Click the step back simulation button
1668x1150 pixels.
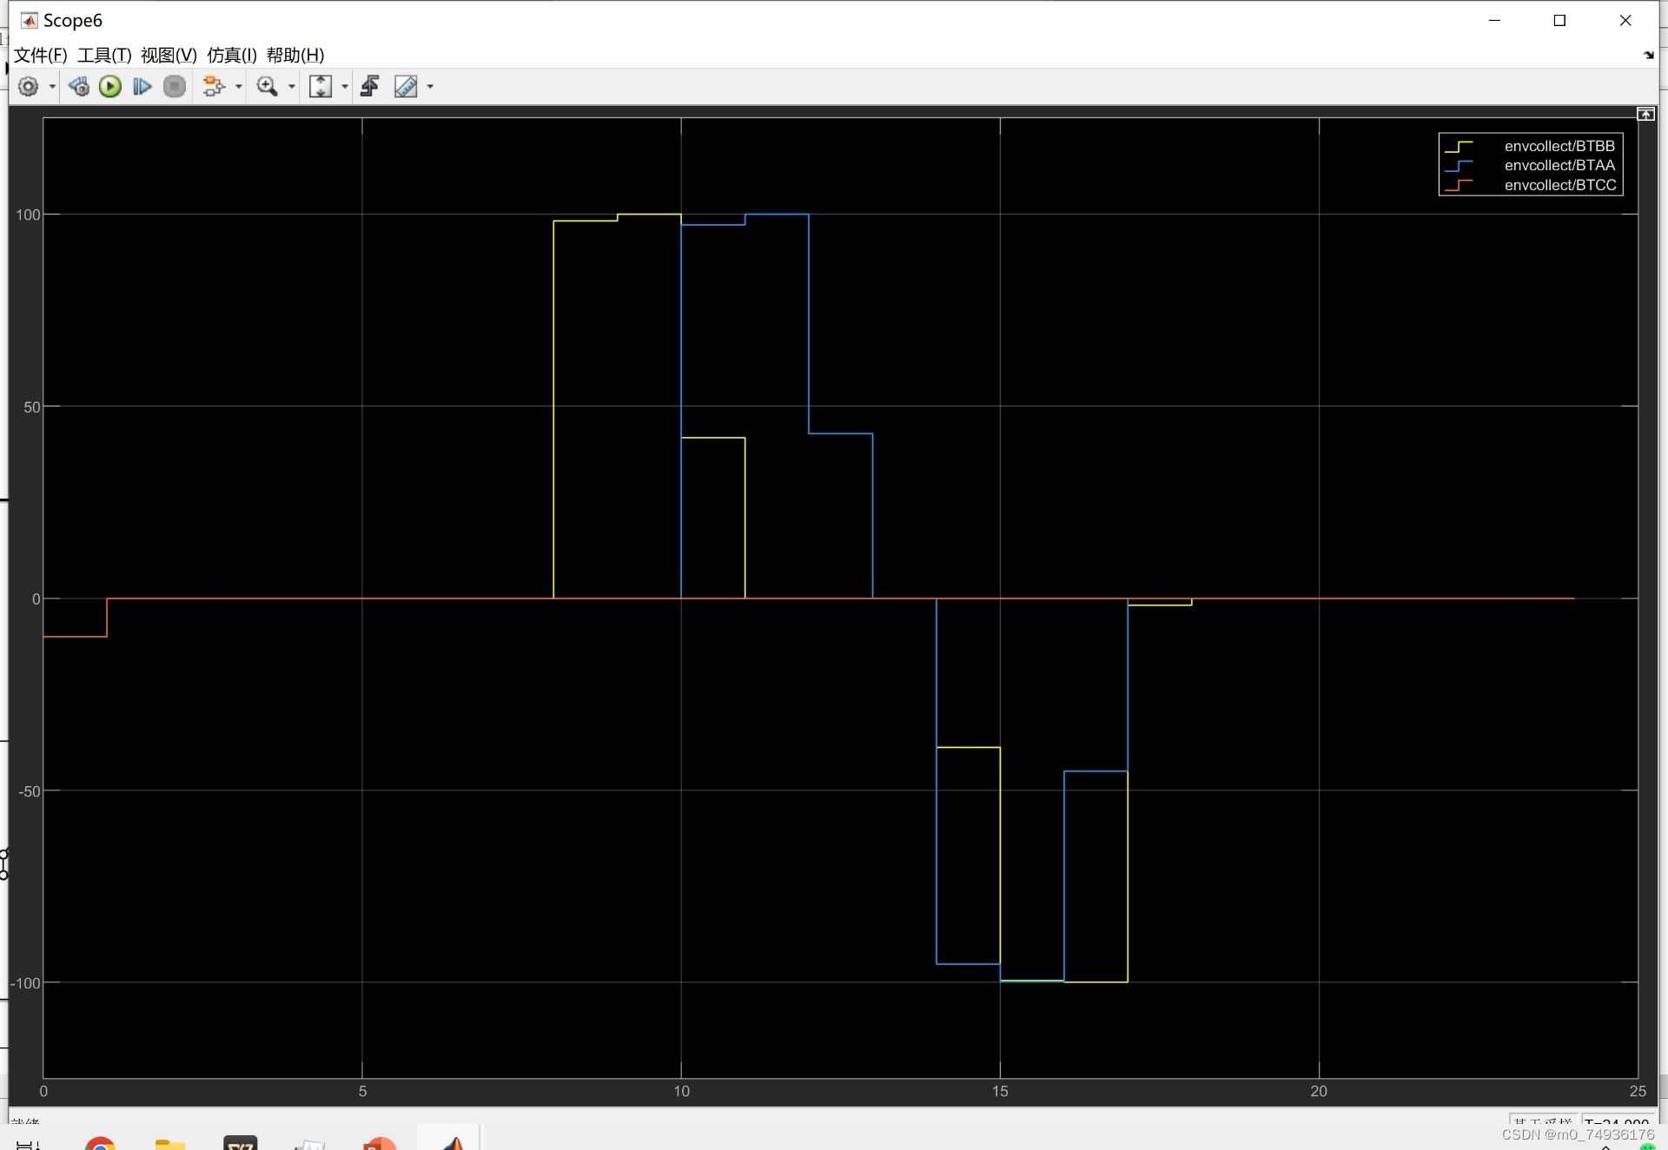coord(79,86)
